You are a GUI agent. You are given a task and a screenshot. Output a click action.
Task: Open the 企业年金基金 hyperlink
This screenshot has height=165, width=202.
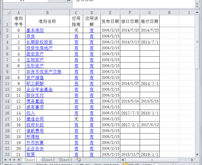pyautogui.click(x=39, y=89)
